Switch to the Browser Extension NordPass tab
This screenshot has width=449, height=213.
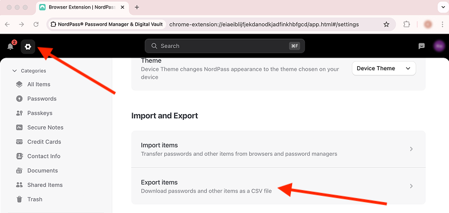coord(82,8)
